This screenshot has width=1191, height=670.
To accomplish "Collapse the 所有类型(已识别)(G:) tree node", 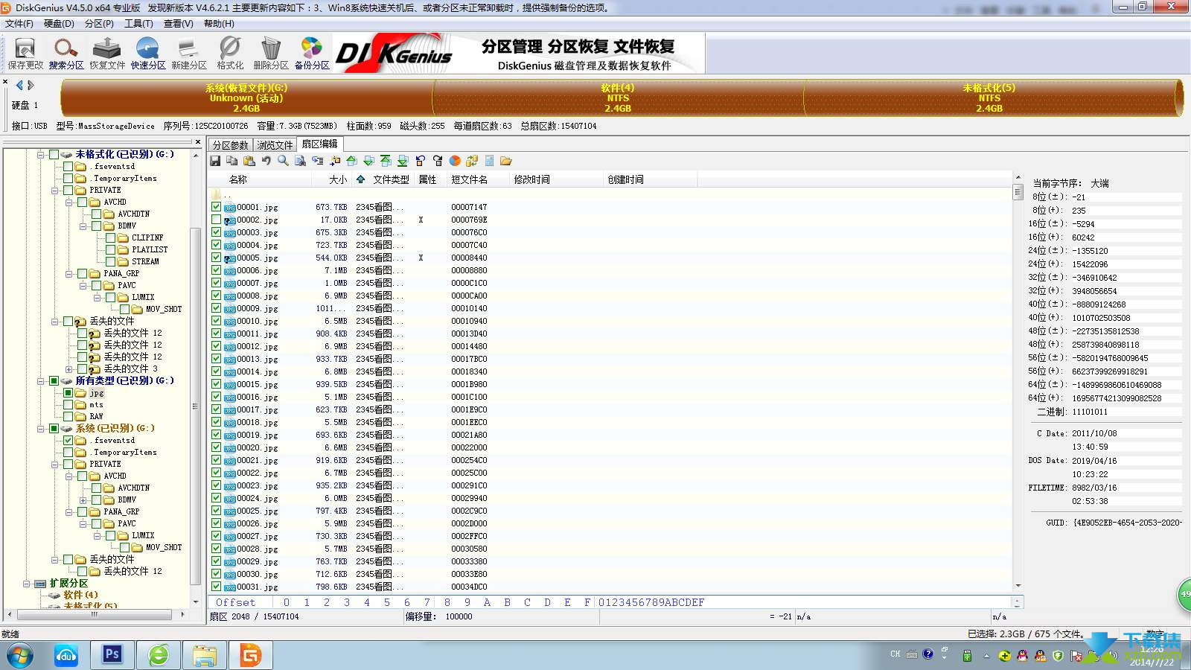I will pos(41,380).
